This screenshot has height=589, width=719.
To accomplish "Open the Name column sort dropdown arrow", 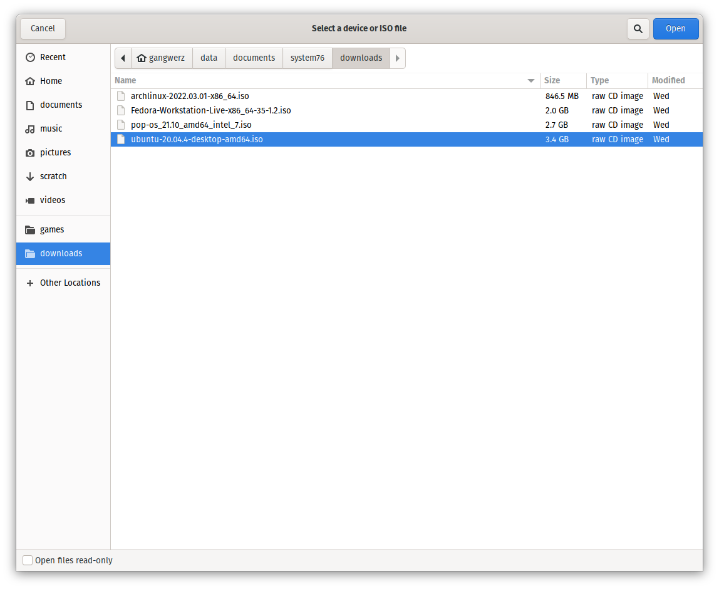I will (530, 80).
